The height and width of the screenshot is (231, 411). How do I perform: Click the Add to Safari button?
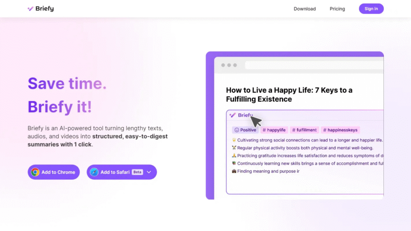(122, 172)
